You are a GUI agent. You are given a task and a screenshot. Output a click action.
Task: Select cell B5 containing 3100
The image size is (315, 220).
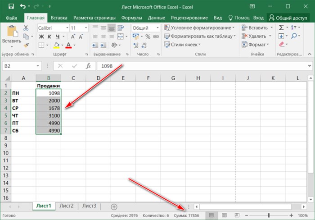[49, 115]
